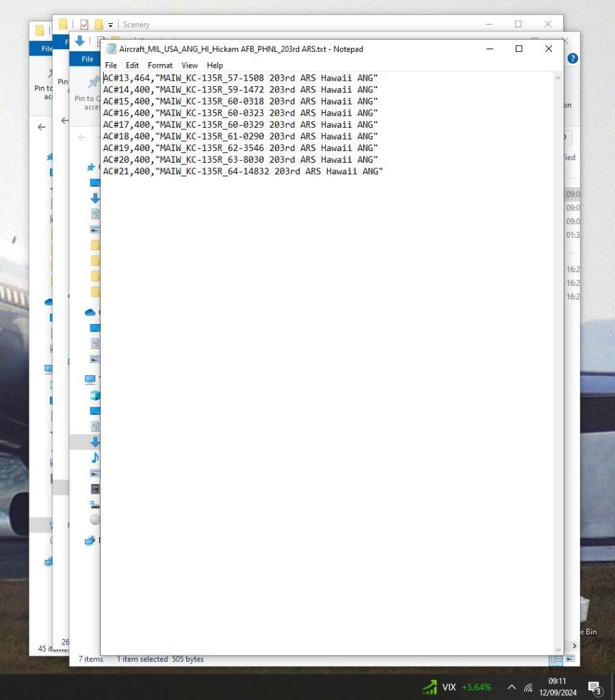Screen dimensions: 615x700
Task: Select the Videos film icon under This PC
Action: [95, 489]
